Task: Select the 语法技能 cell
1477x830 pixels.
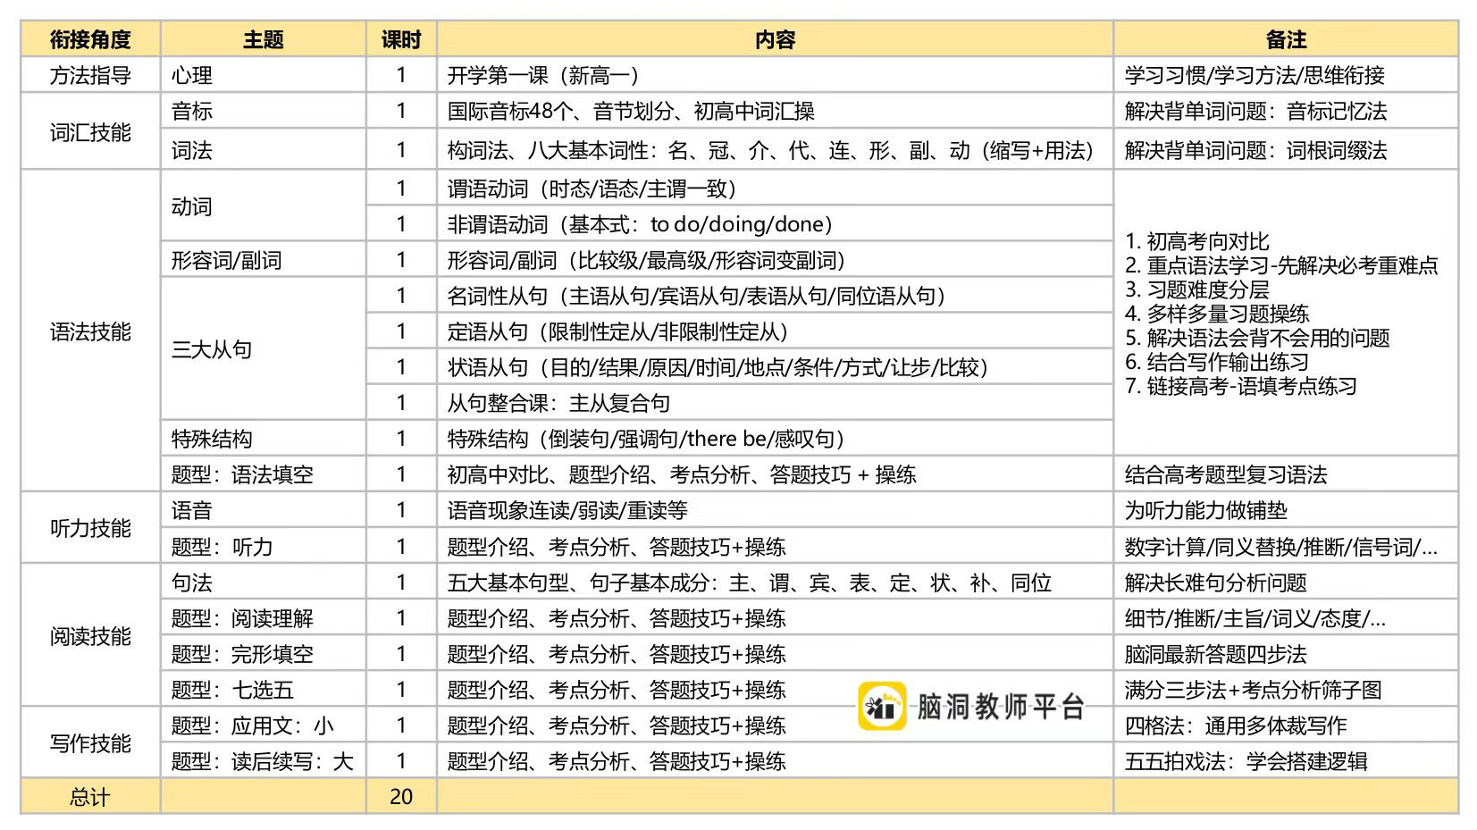Action: (x=90, y=331)
